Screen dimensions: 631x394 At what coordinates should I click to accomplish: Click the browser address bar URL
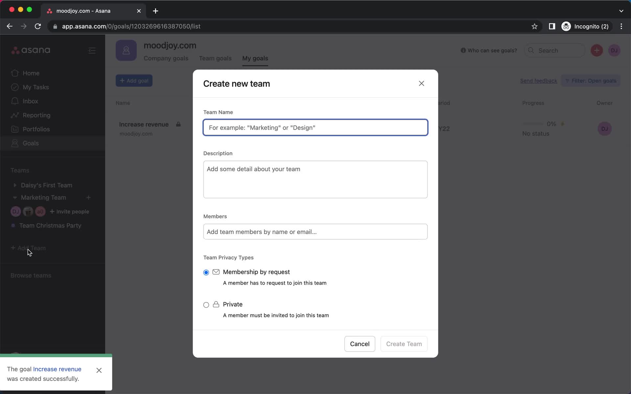[131, 26]
